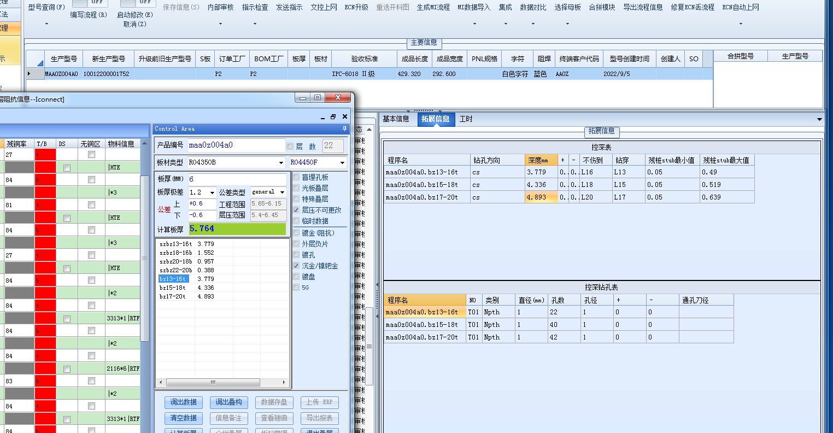Enable 镀金(阻抗) checkbox
The width and height of the screenshot is (833, 433).
pyautogui.click(x=296, y=233)
